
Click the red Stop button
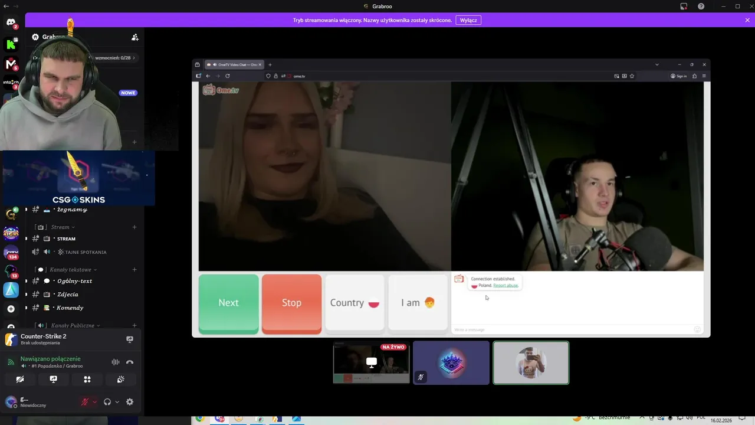click(291, 303)
